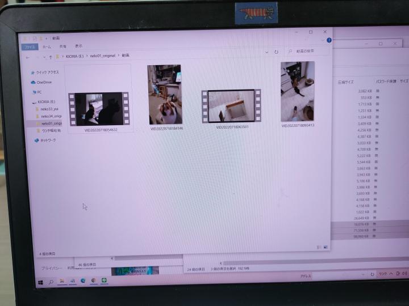Open the ホーム ribbon tab
This screenshot has height=306, width=409.
(x=47, y=47)
